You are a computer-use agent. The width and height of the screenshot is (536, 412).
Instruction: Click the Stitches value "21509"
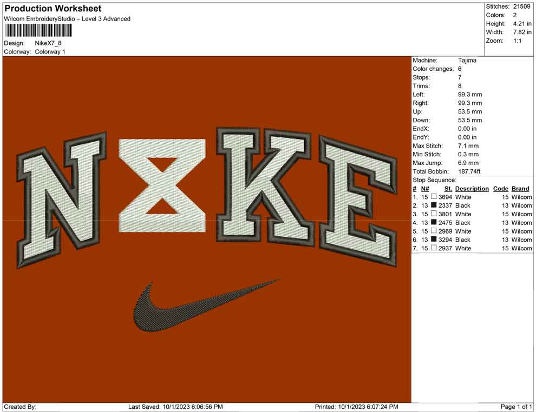pos(521,6)
